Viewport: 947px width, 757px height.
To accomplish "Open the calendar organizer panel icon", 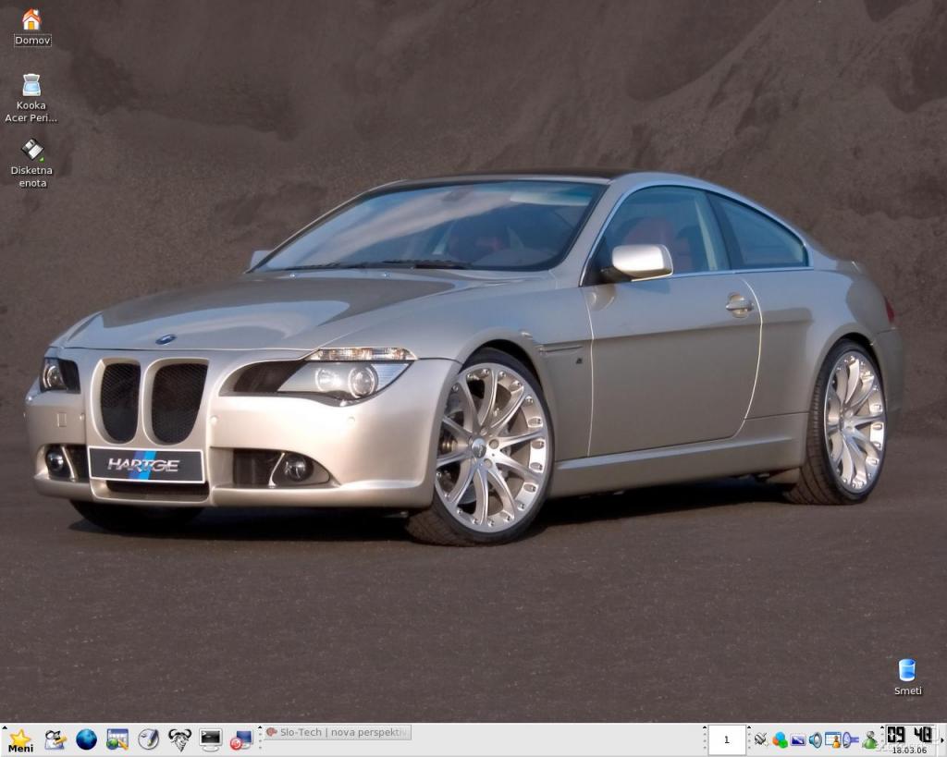I will [x=117, y=739].
